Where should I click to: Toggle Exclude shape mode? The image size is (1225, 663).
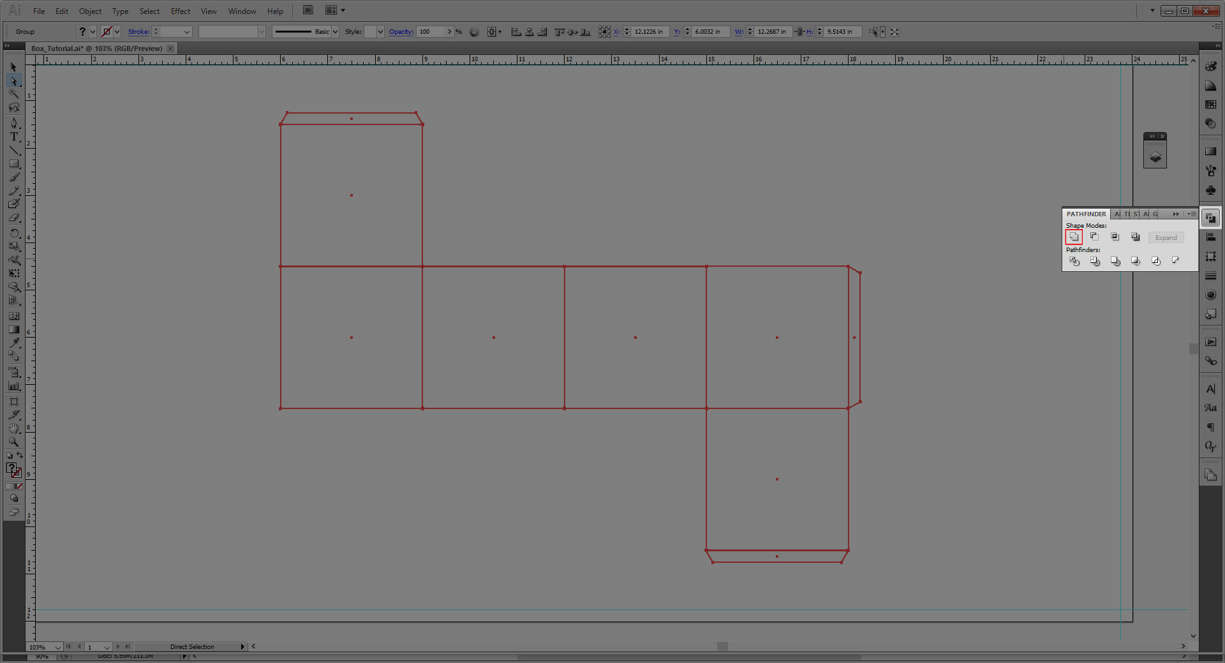(1136, 237)
